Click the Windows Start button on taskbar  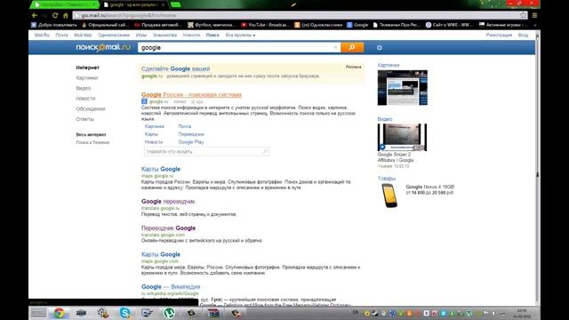coord(38,313)
